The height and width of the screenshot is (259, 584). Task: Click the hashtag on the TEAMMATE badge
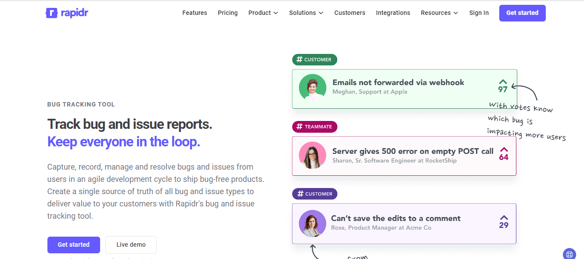click(300, 127)
